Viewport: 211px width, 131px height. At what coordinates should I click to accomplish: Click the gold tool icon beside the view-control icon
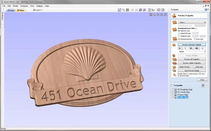coord(154,10)
